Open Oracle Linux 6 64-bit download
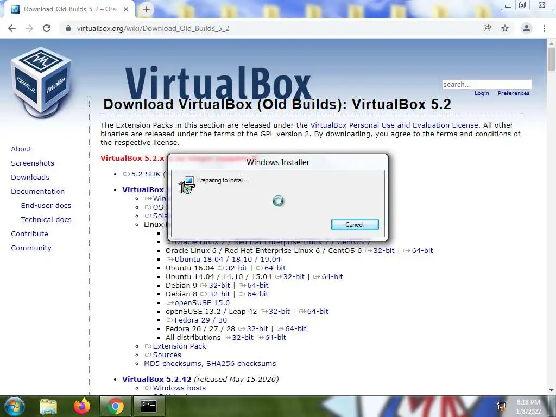 click(x=422, y=251)
